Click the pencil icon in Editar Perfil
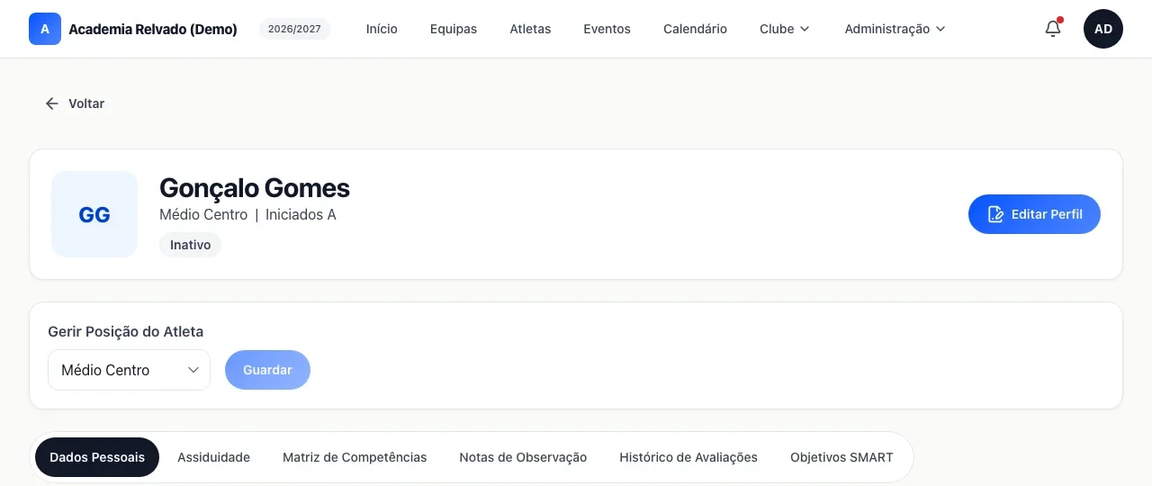Viewport: 1152px width, 486px height. (x=995, y=214)
